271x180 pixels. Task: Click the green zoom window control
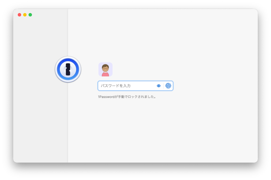[30, 15]
